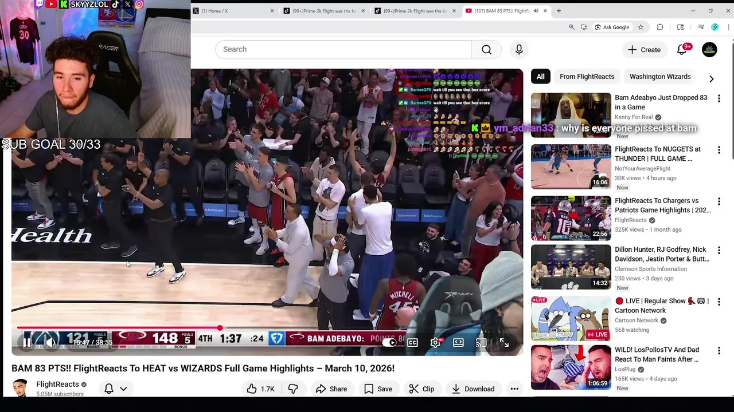The height and width of the screenshot is (412, 734).
Task: Select the From FlightReacts chip
Action: (587, 76)
